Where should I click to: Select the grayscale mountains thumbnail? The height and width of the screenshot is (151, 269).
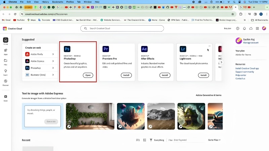(161, 116)
